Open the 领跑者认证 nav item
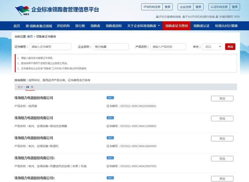 [x=202, y=26]
